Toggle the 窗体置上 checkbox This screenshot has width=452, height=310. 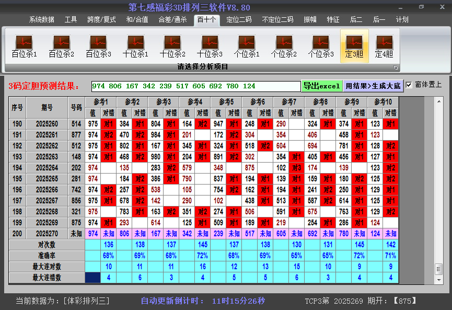point(409,85)
